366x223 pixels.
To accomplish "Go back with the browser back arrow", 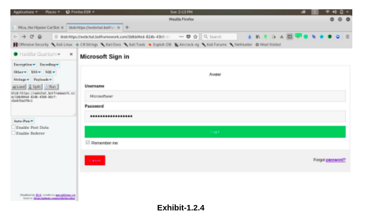I will pyautogui.click(x=15, y=37).
